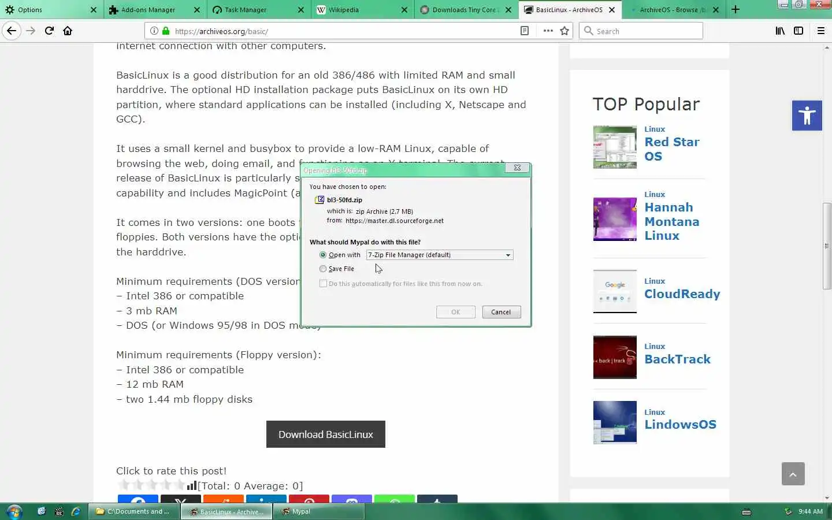Click the Download BasicLinux button
The image size is (832, 520).
326,434
